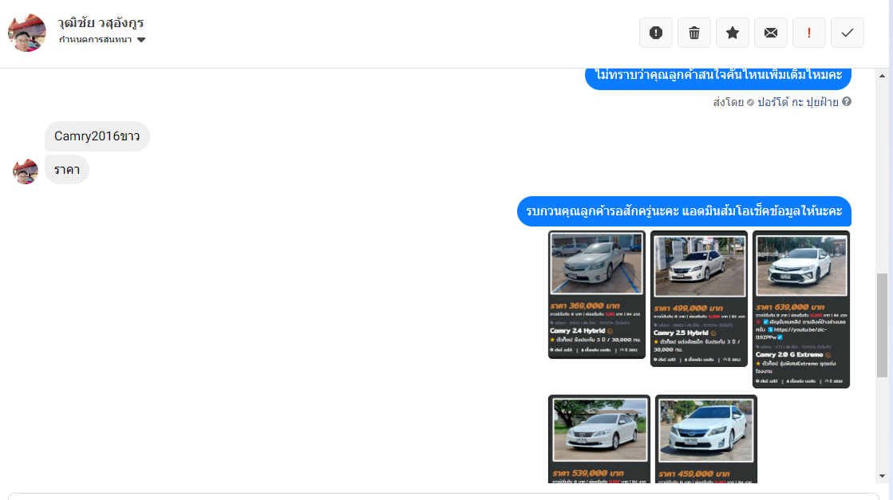Click the help question mark beside sender name
Viewport: 893px width, 500px height.
(847, 102)
